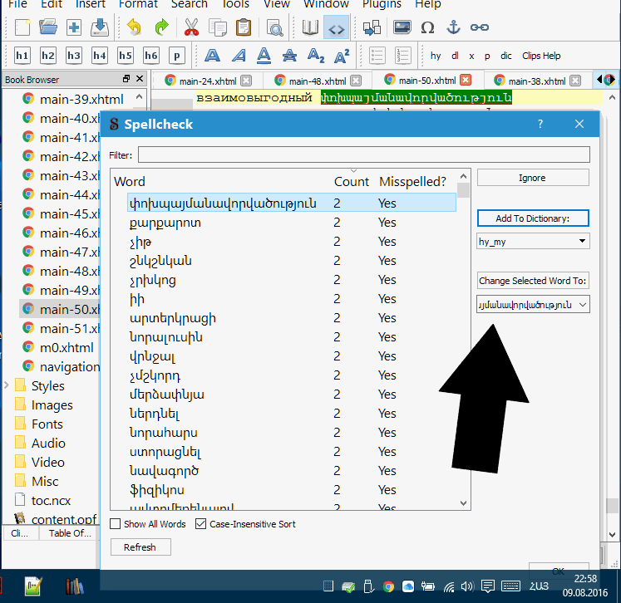Click the Ignore button
621x603 pixels.
(x=533, y=178)
